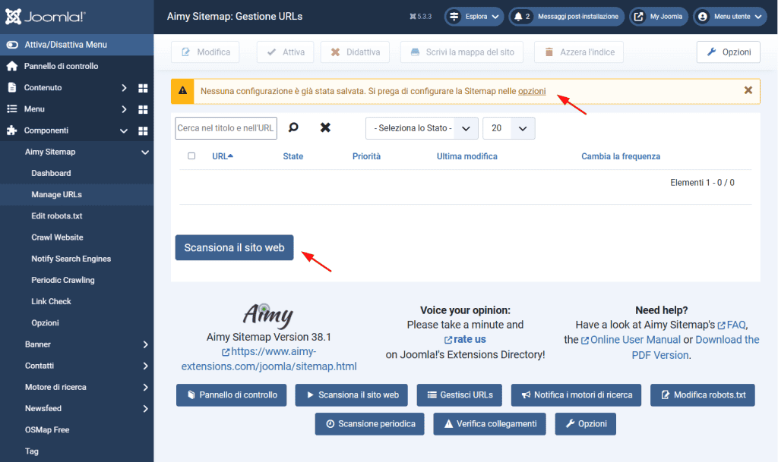The height and width of the screenshot is (462, 778).
Task: Open the Seleziona lo Stato dropdown
Action: (x=422, y=127)
